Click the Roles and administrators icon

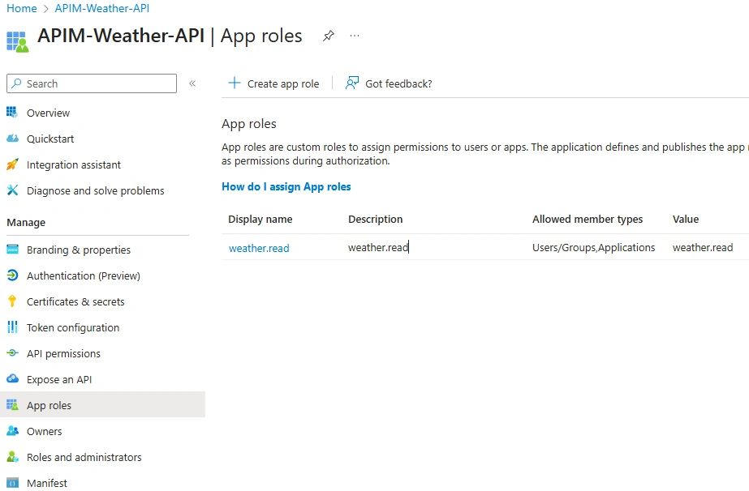[x=12, y=457]
